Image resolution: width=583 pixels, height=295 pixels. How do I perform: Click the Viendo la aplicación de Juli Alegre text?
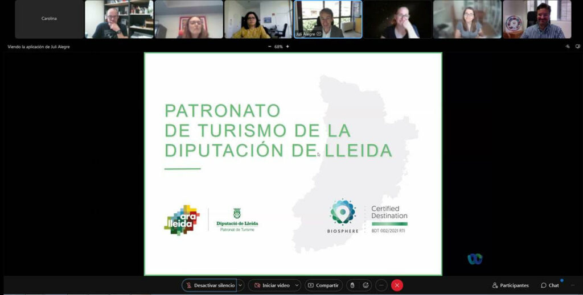(x=39, y=47)
